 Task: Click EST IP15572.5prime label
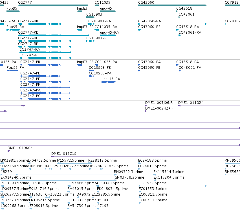point(71,160)
